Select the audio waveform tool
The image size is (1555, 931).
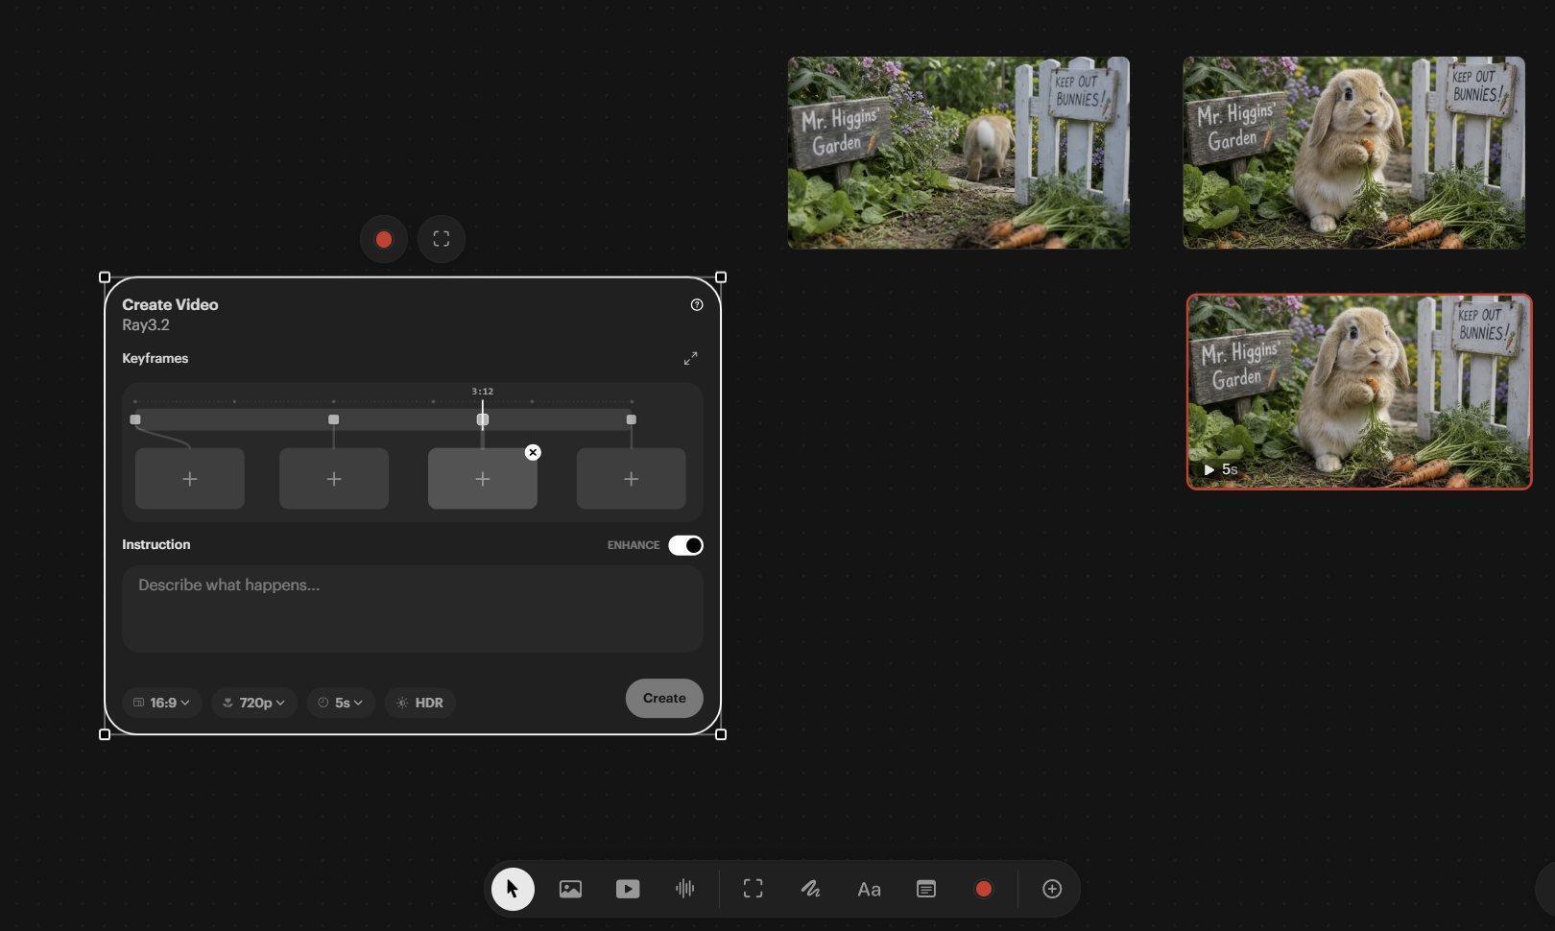coord(684,889)
